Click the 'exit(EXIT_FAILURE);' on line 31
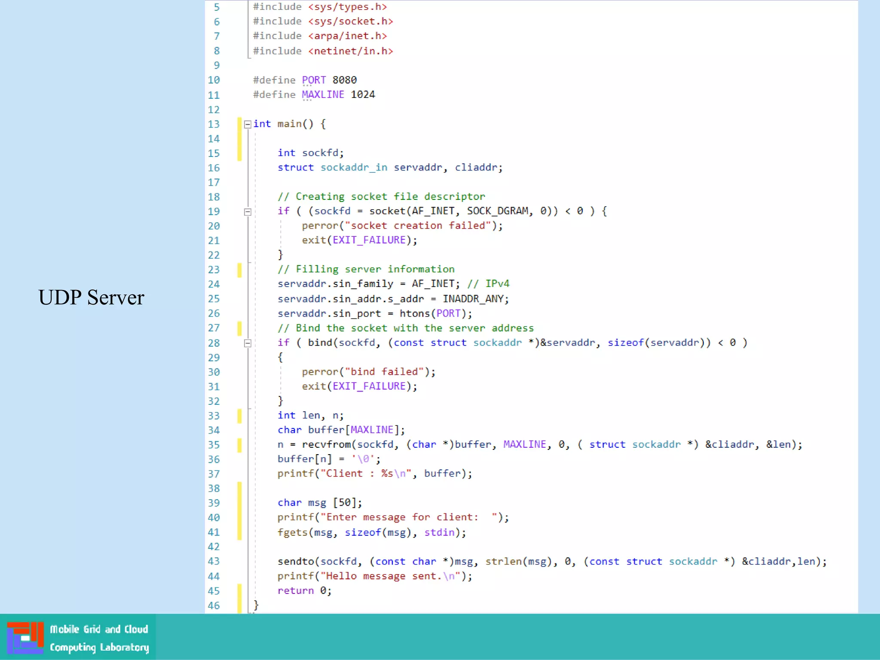Image resolution: width=880 pixels, height=660 pixels. pos(359,386)
